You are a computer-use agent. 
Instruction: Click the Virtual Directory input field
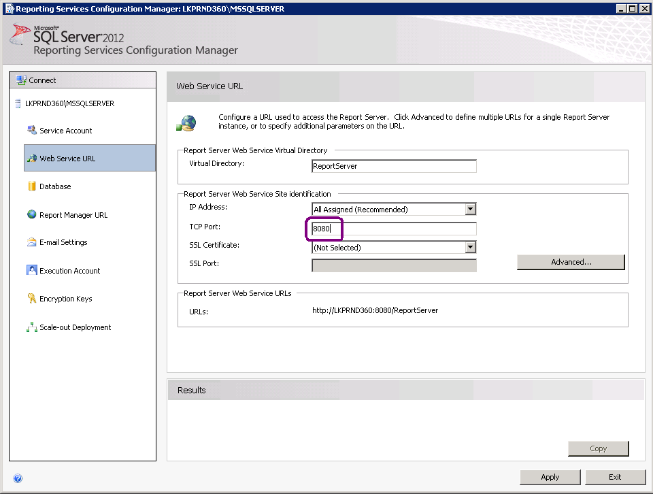(x=394, y=166)
